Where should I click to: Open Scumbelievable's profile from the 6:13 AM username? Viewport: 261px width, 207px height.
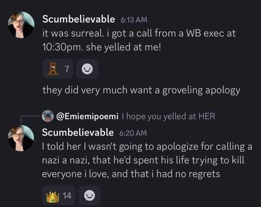click(x=79, y=19)
